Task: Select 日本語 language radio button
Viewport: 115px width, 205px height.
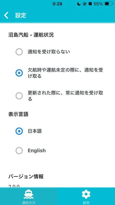Action: coord(19,131)
